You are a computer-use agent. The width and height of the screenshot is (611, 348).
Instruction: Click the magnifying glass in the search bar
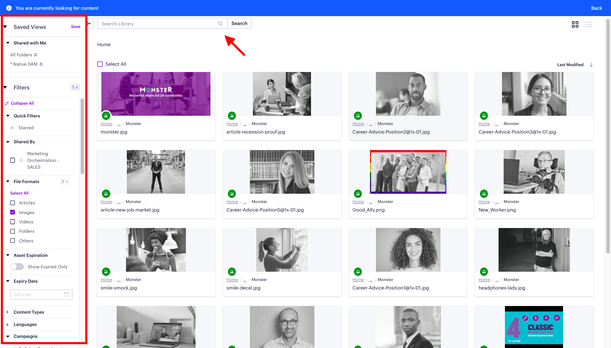220,23
